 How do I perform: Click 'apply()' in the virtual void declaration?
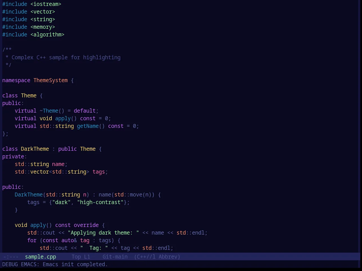coord(66,119)
